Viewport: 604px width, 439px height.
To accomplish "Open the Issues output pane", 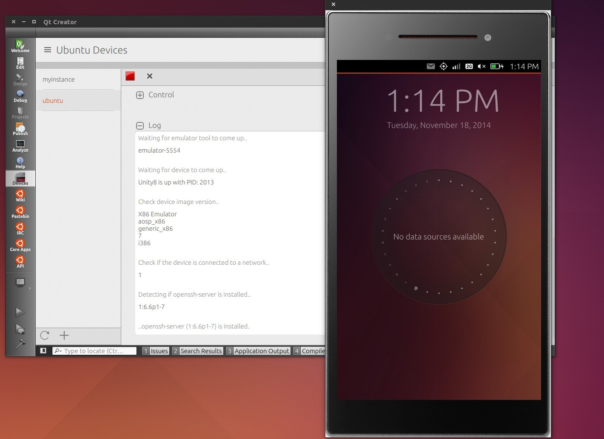I will click(156, 351).
